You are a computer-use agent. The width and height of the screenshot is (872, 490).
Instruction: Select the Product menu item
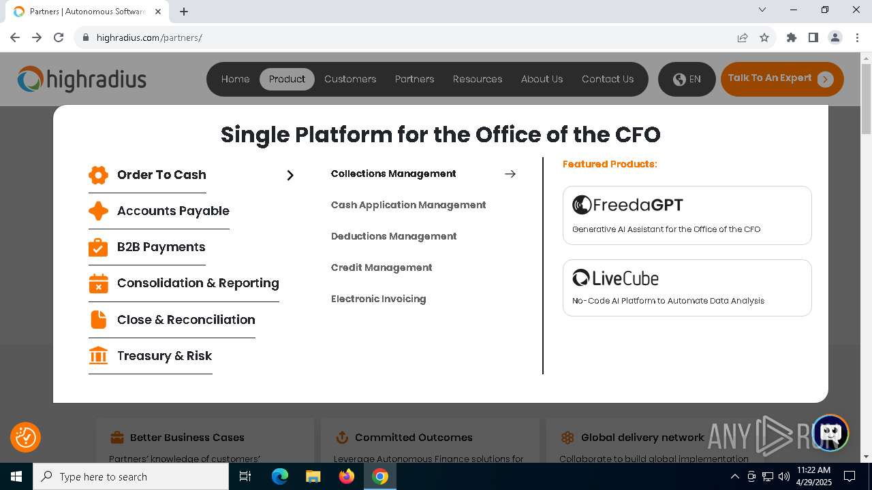tap(287, 79)
